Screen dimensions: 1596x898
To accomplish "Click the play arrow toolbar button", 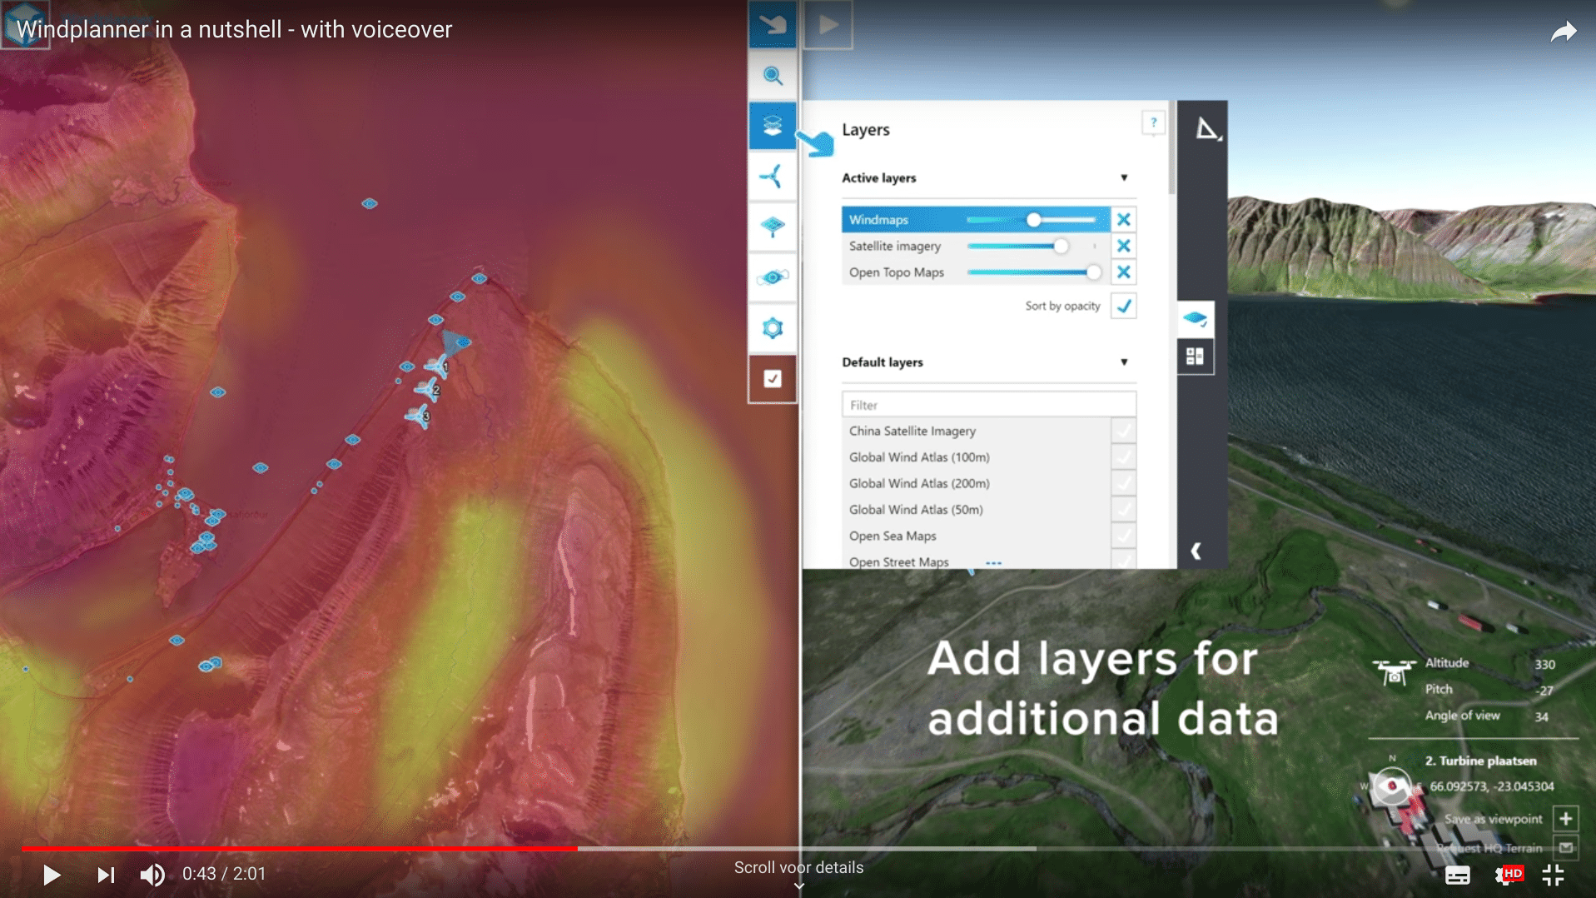I will click(828, 24).
